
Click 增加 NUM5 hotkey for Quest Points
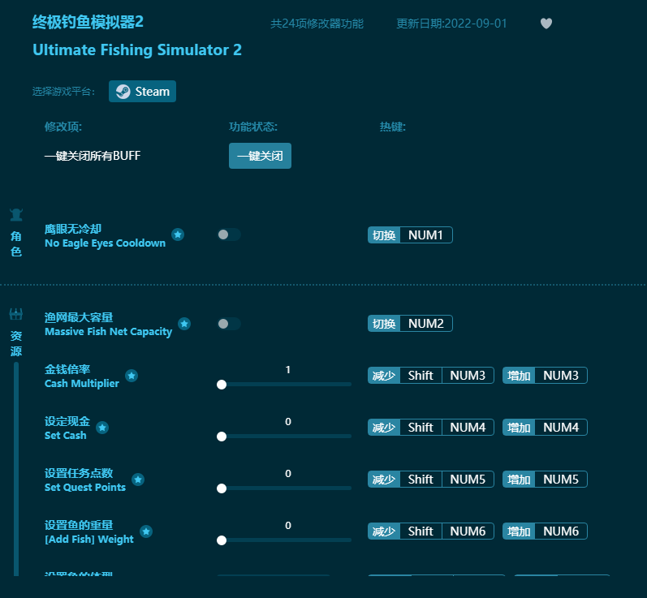(x=545, y=480)
